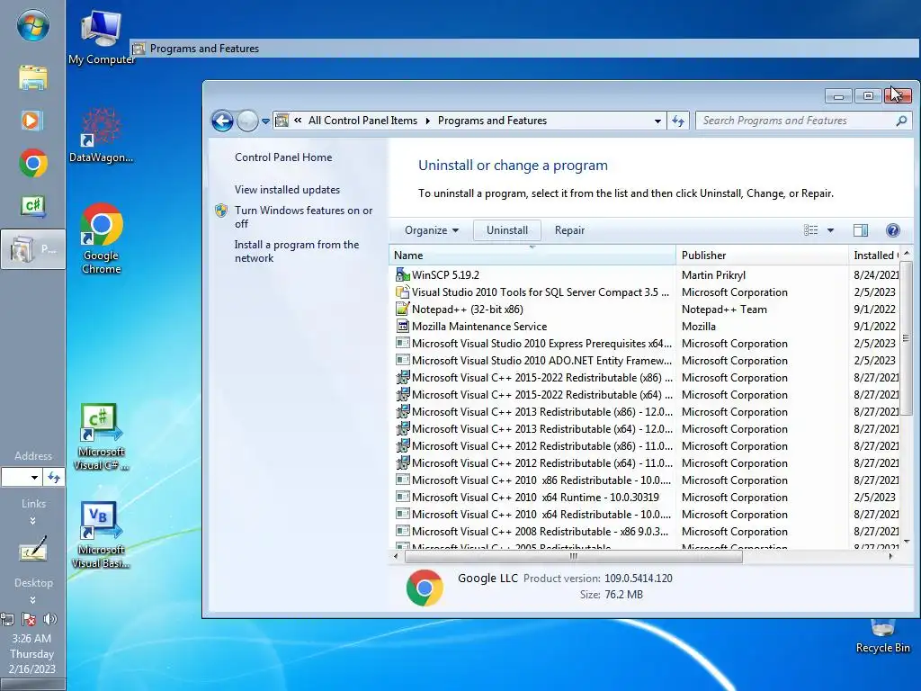
Task: Open the Recycle Bin on the desktop
Action: pos(882,636)
